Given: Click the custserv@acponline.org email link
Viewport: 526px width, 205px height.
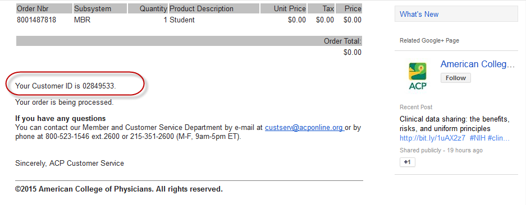Looking at the screenshot, I should (x=304, y=128).
